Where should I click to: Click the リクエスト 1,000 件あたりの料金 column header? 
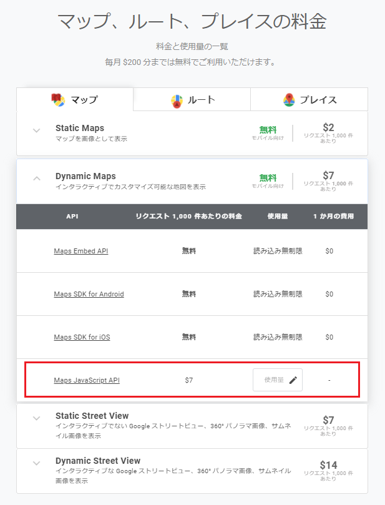tap(189, 217)
